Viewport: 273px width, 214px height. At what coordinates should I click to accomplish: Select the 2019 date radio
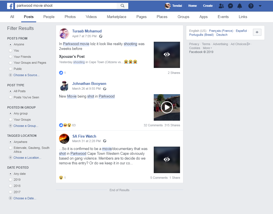coord(10,180)
